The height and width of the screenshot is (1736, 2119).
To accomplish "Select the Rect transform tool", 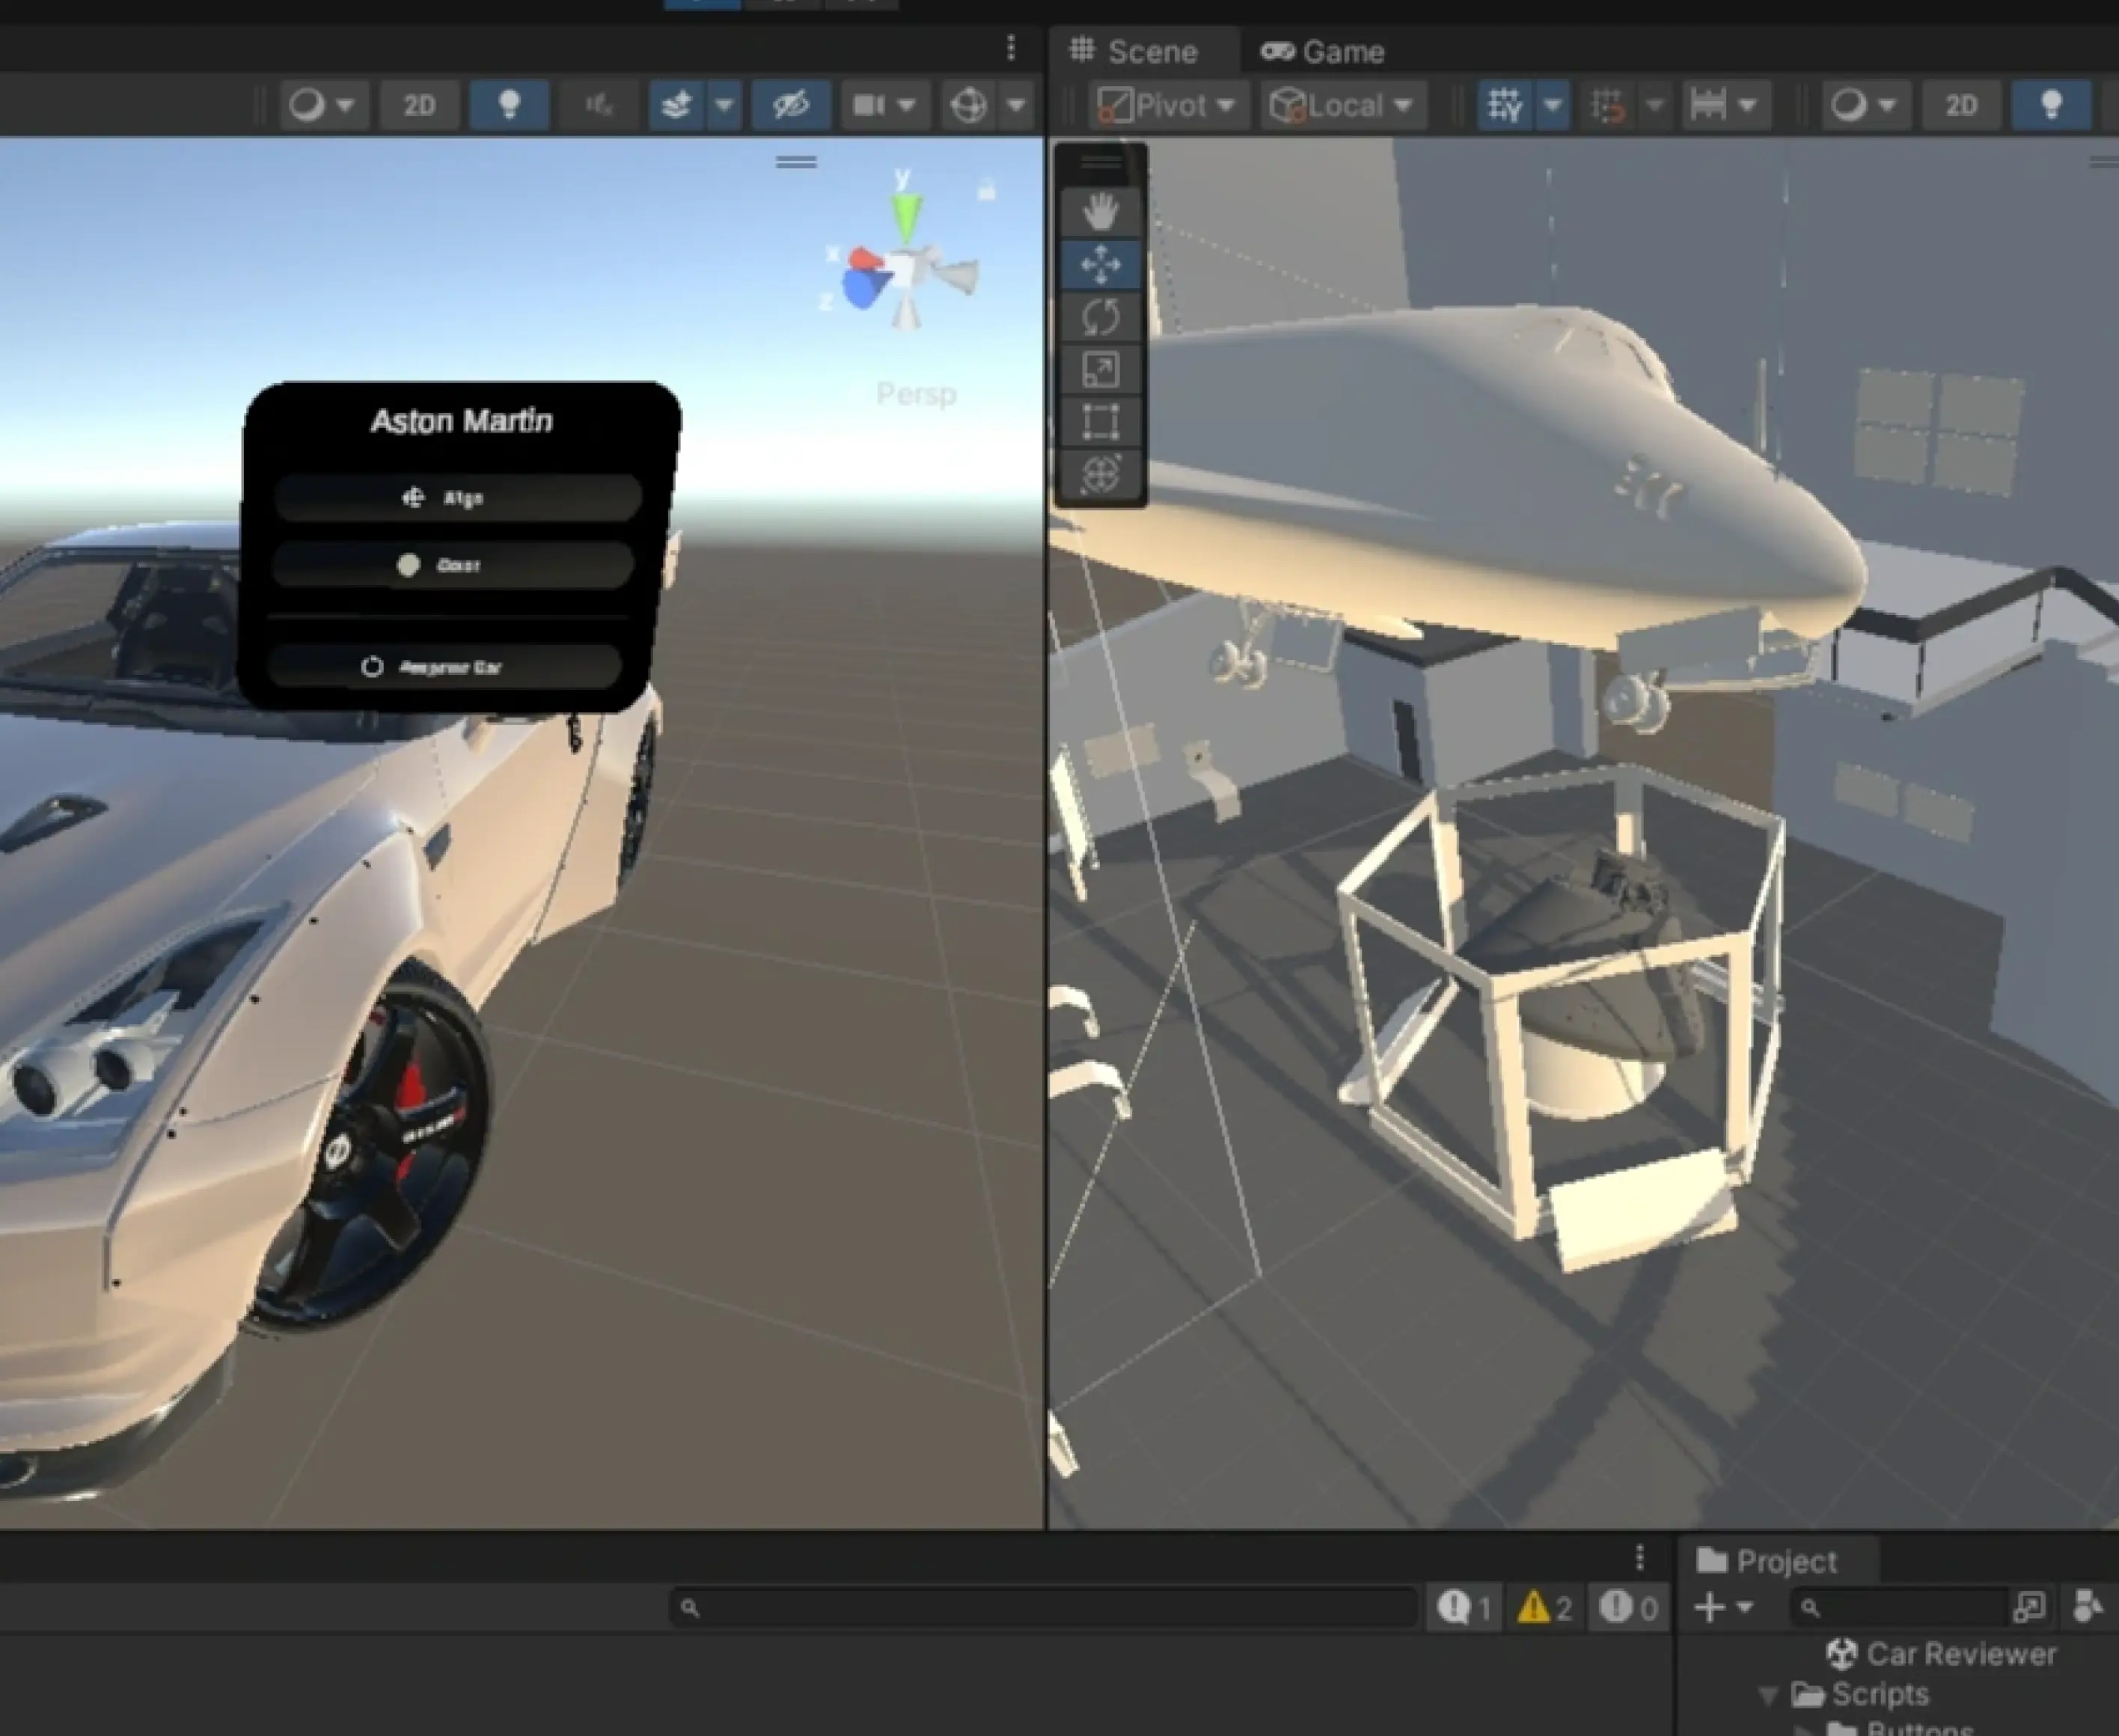I will [x=1100, y=422].
